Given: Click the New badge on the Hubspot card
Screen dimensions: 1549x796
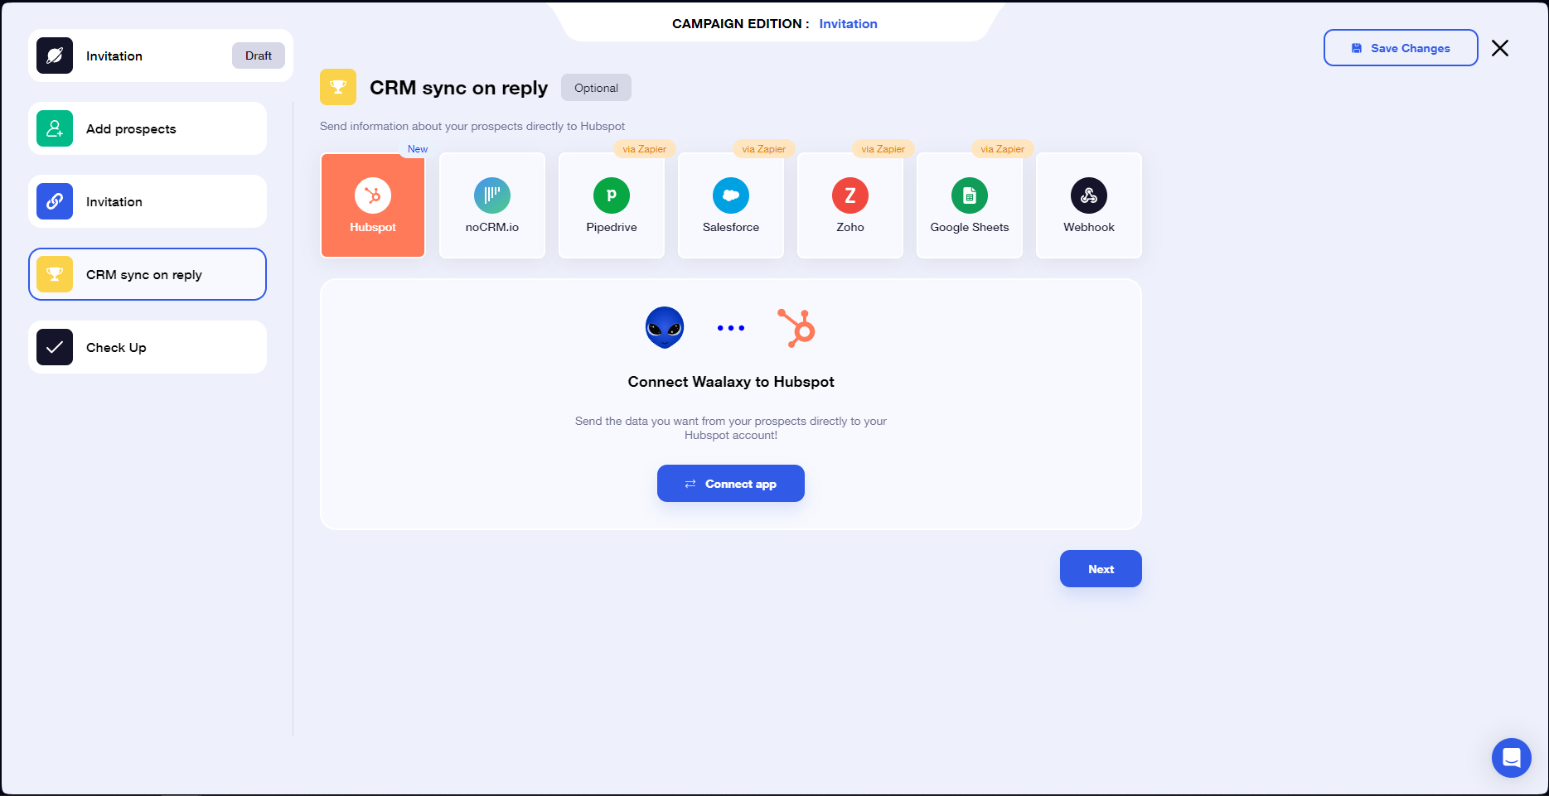Looking at the screenshot, I should pos(418,149).
